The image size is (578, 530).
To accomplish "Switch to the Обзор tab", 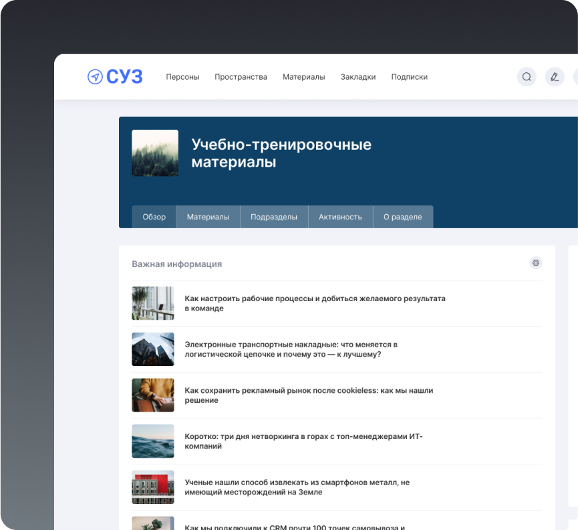I will 154,217.
